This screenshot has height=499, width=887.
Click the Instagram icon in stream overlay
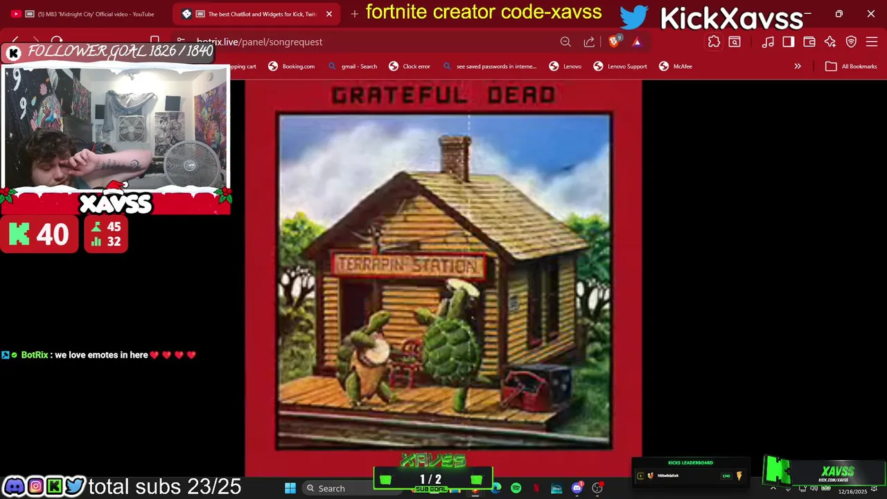(x=35, y=487)
